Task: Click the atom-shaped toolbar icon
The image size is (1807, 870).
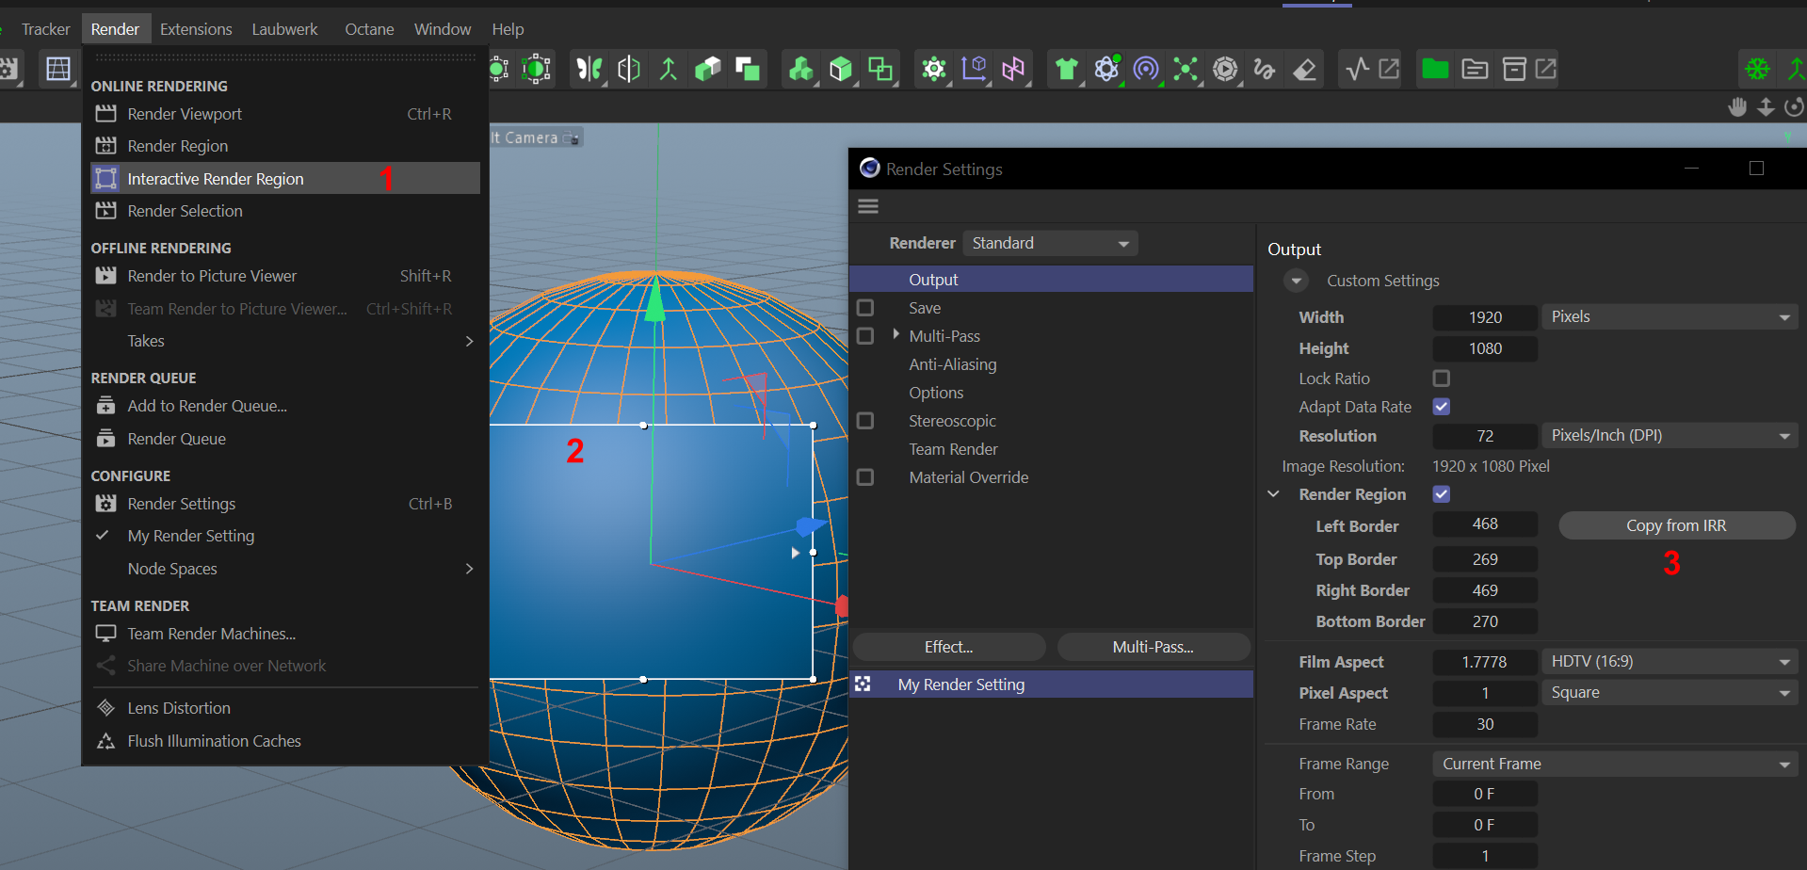Action: pyautogui.click(x=1106, y=69)
